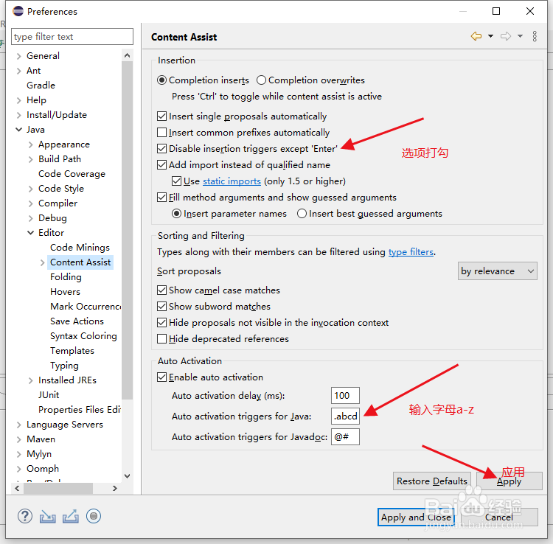Viewport: 553px width, 544px height.
Task: Toggle Insert single proposals automatically
Action: tap(162, 116)
